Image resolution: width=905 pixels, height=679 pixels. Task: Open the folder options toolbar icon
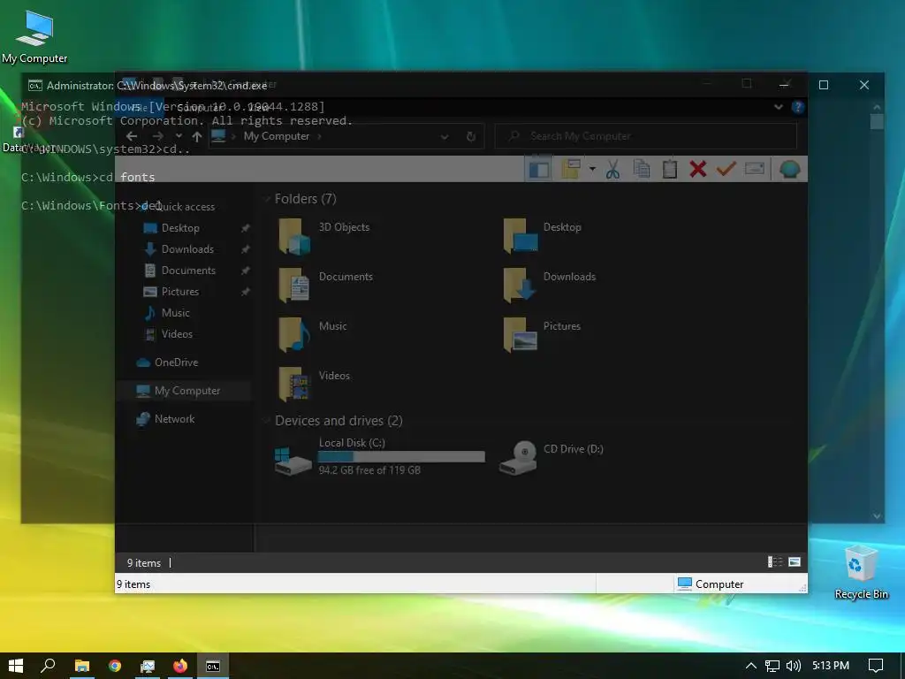pos(571,169)
